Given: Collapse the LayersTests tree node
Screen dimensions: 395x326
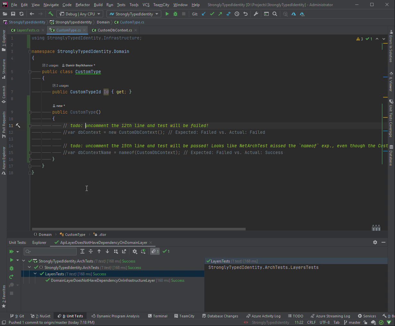Looking at the screenshot, I should [x=35, y=274].
